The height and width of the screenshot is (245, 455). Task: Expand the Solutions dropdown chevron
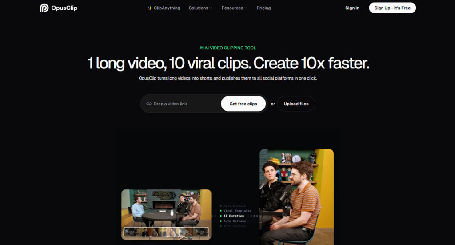[x=211, y=8]
